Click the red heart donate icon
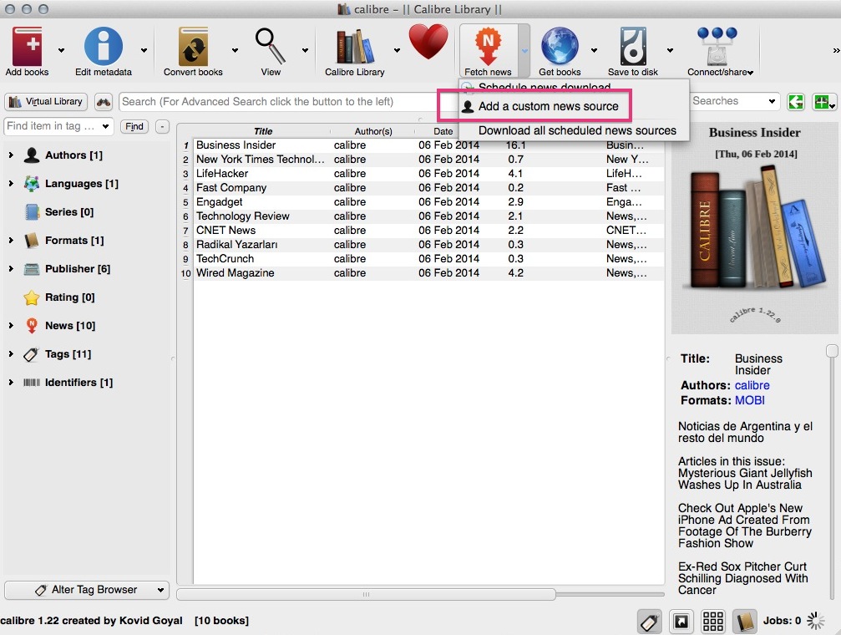This screenshot has width=841, height=635. 428,41
